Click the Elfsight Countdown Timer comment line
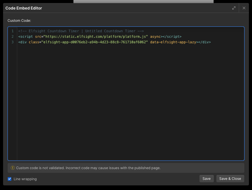Image resolution: width=252 pixels, height=190 pixels. click(81, 31)
